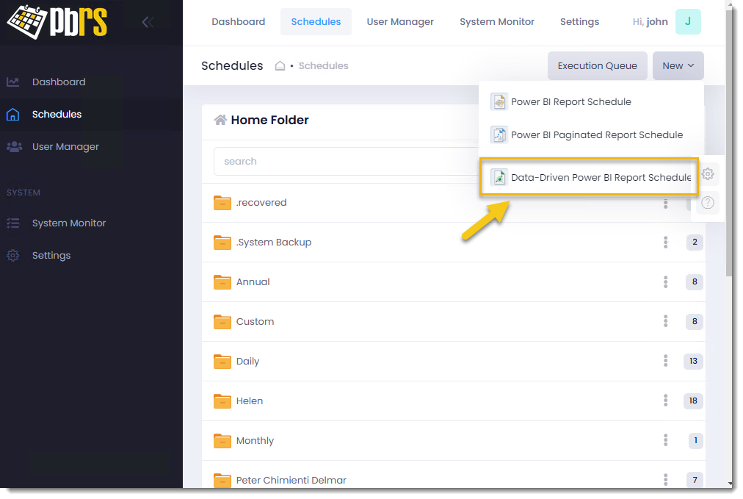The width and height of the screenshot is (743, 499).
Task: Open options menu for Custom folder
Action: click(x=665, y=322)
